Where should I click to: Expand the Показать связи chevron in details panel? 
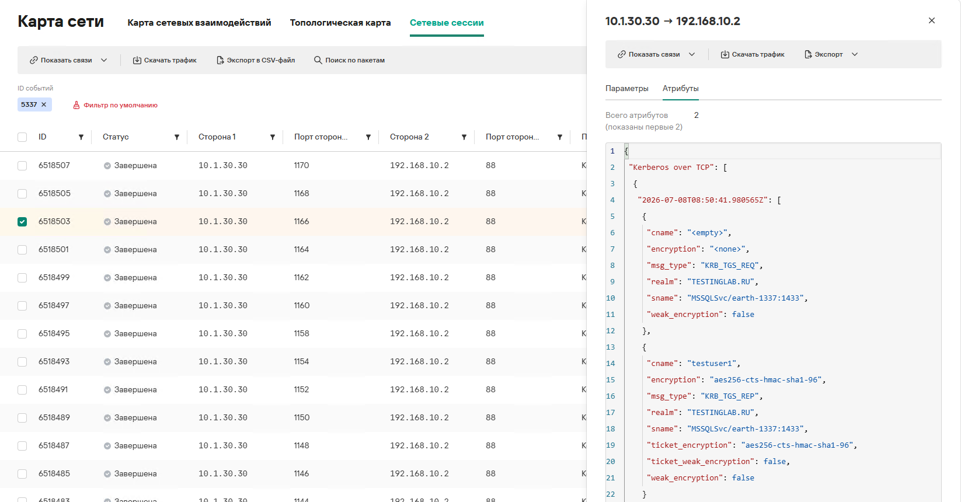(692, 54)
